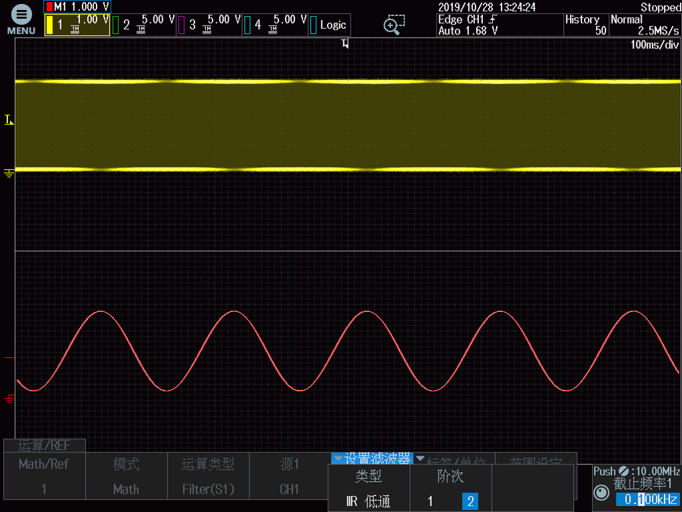The width and height of the screenshot is (682, 512).
Task: Click the zoom magnifier icon
Action: pyautogui.click(x=394, y=25)
